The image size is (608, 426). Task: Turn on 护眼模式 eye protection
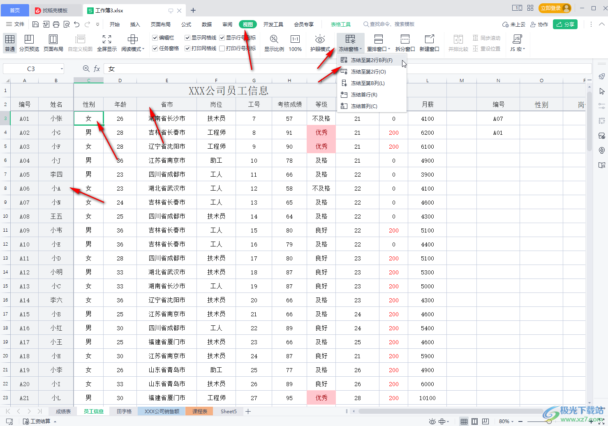(x=320, y=43)
